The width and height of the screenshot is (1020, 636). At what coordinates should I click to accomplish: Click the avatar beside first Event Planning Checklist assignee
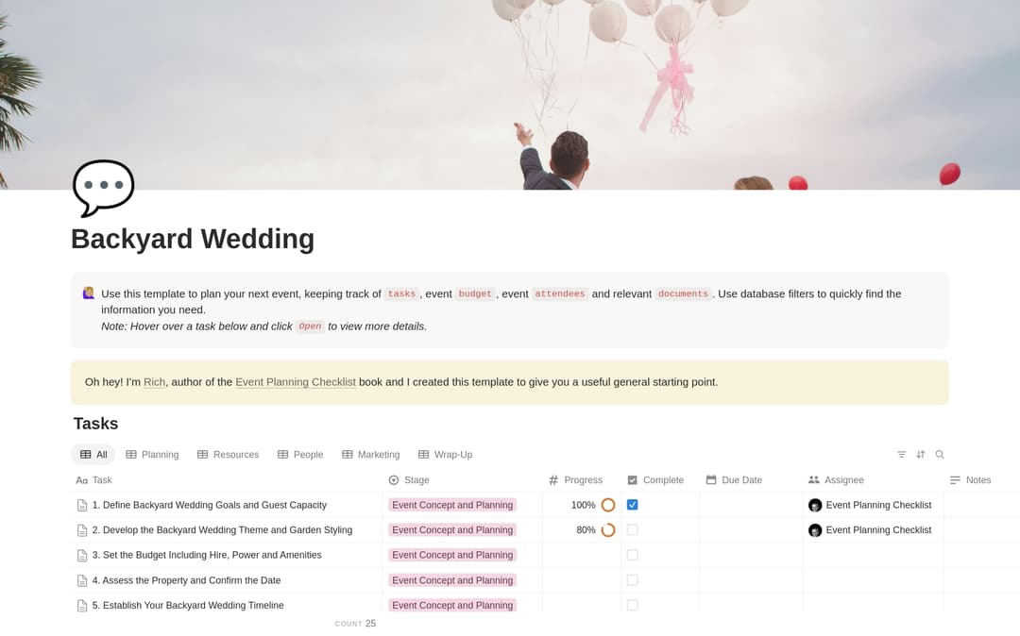point(815,506)
